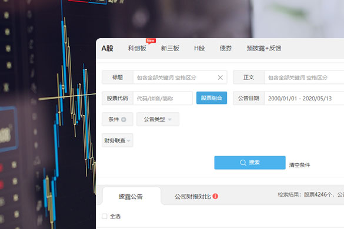
Task: Switch to the 科创板 tab
Action: point(137,48)
